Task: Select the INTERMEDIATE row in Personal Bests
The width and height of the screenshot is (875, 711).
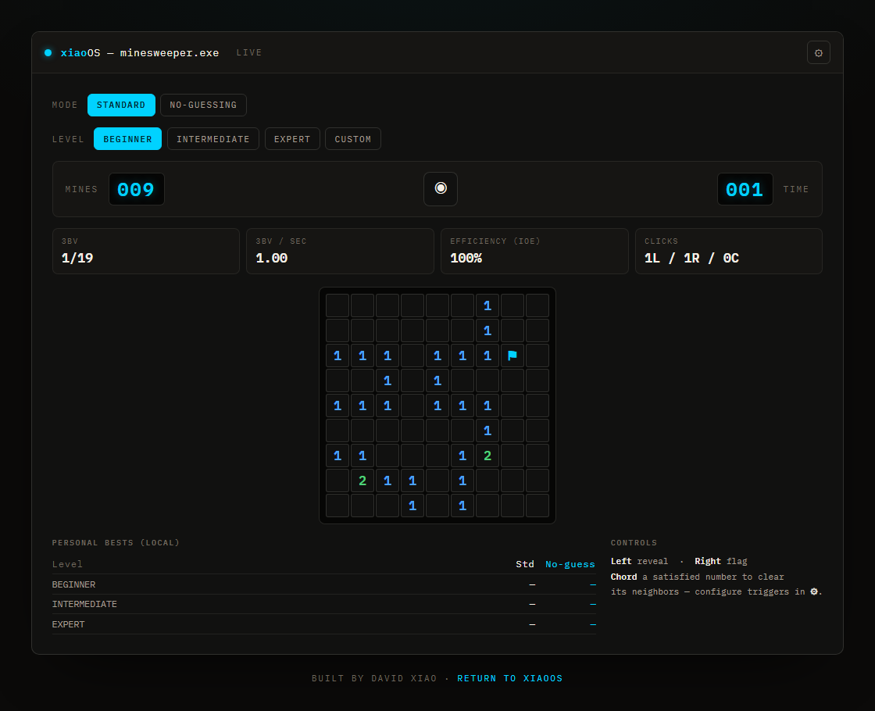Action: pyautogui.click(x=323, y=604)
